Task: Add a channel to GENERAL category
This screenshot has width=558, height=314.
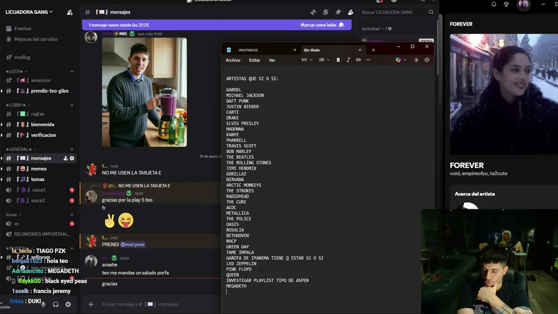Action: coord(72,149)
